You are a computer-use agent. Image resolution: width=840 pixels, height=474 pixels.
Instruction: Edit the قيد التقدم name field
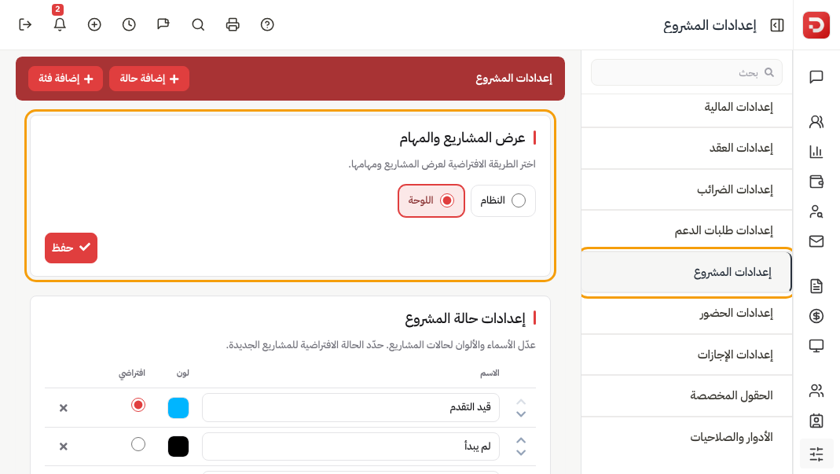(351, 407)
